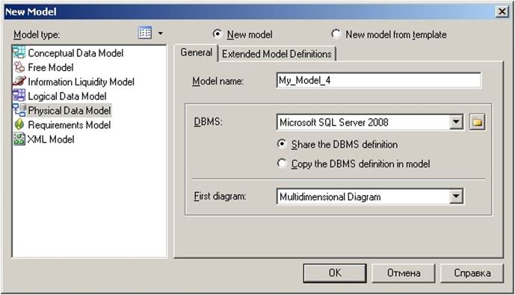The height and width of the screenshot is (295, 515).
Task: Open view mode dropdown arrow beside Model type
Action: [160, 33]
